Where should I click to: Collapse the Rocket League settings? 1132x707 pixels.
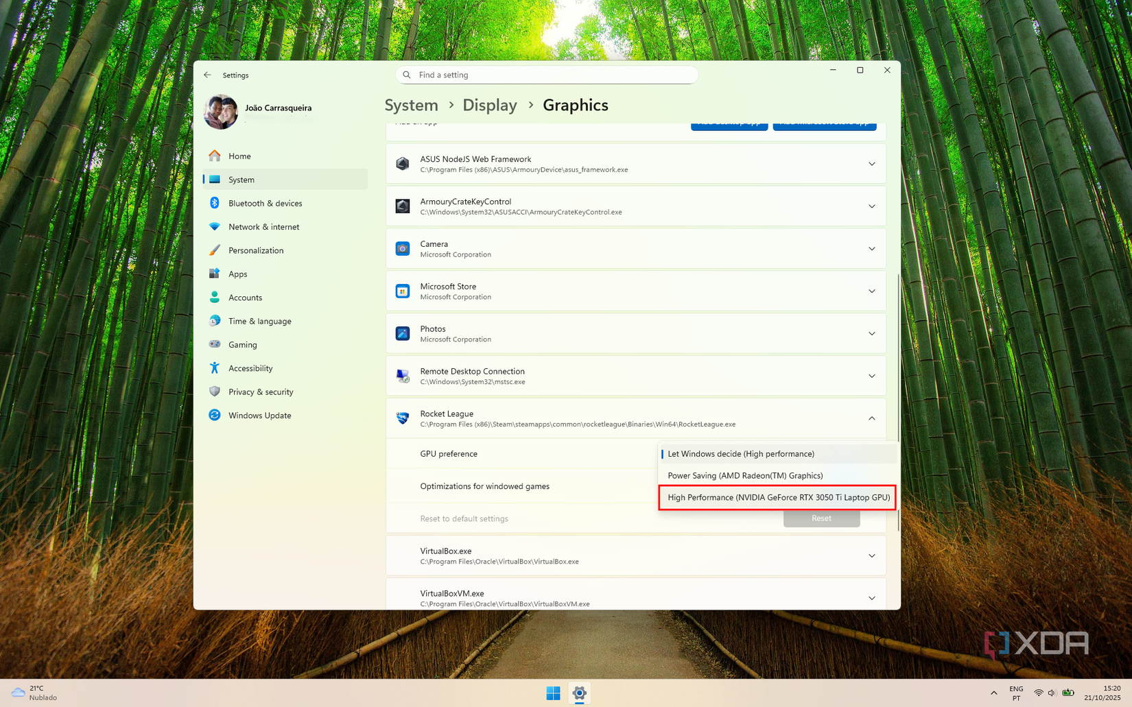[872, 418]
